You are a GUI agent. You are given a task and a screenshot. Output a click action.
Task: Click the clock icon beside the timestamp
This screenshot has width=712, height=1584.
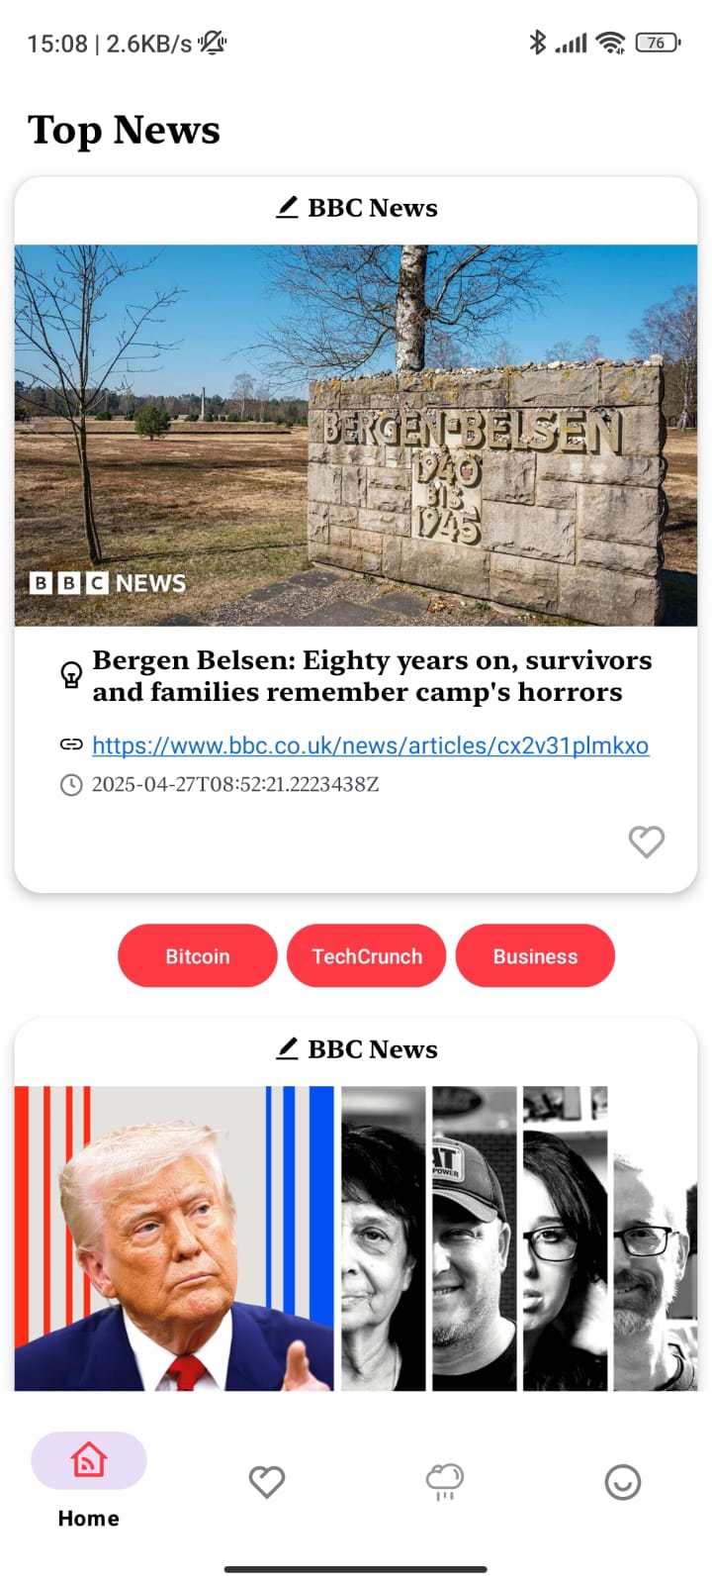pyautogui.click(x=71, y=785)
